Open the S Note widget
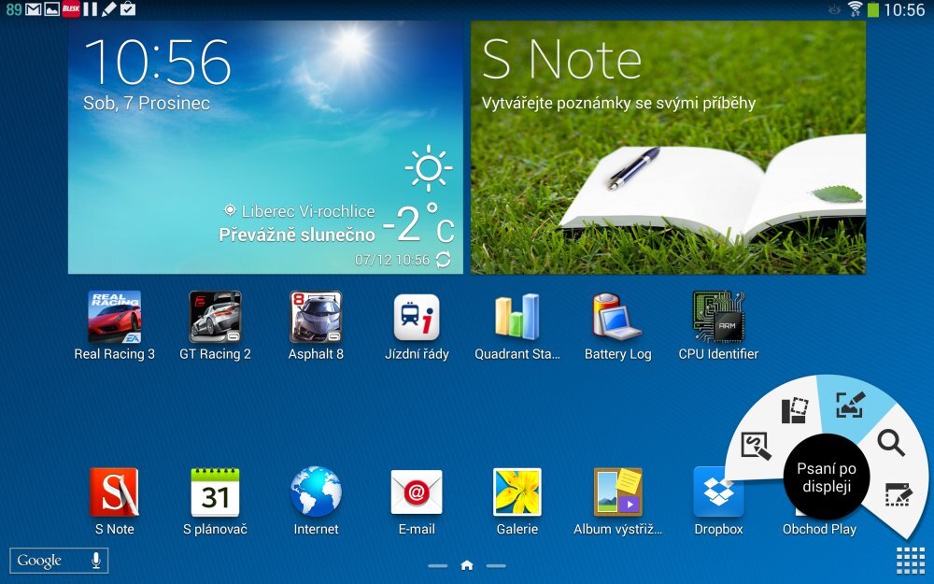This screenshot has height=584, width=934. (668, 148)
